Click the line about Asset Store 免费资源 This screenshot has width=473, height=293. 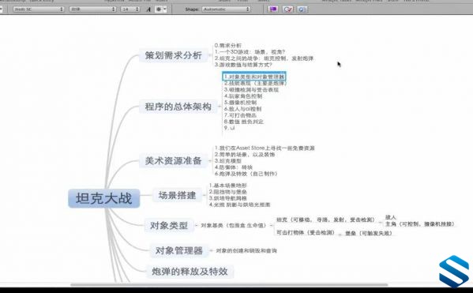(265, 148)
